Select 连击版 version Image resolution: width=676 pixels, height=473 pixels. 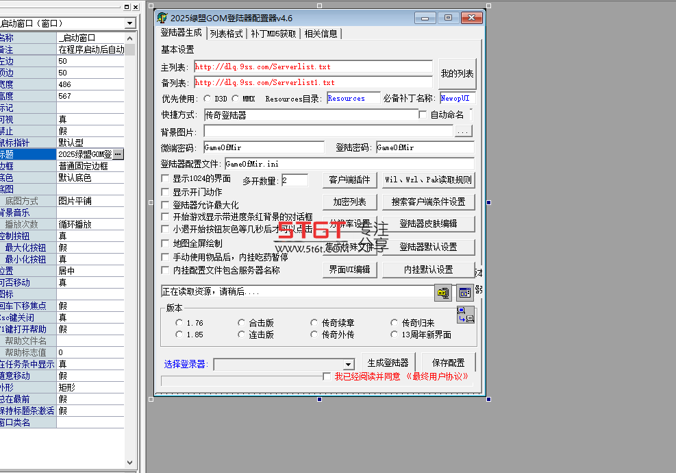pyautogui.click(x=241, y=334)
